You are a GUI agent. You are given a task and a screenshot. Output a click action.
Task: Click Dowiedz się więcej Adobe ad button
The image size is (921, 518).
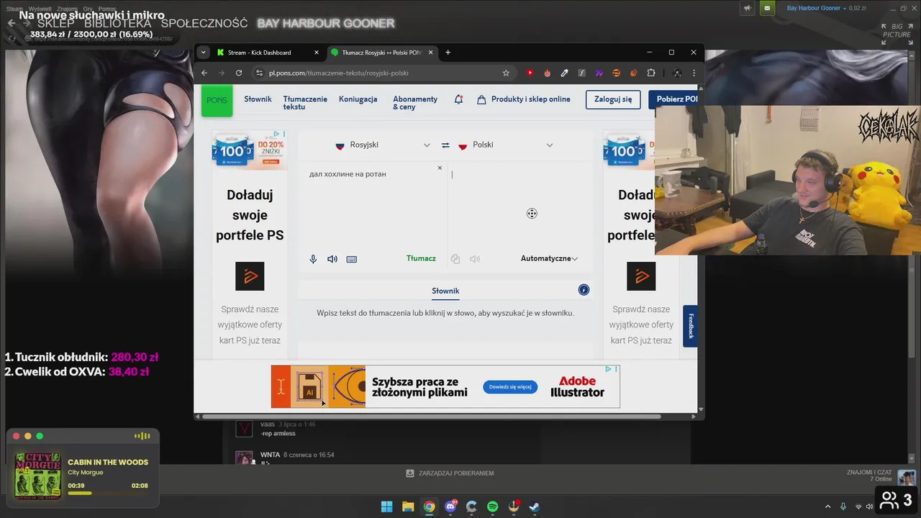pos(510,387)
